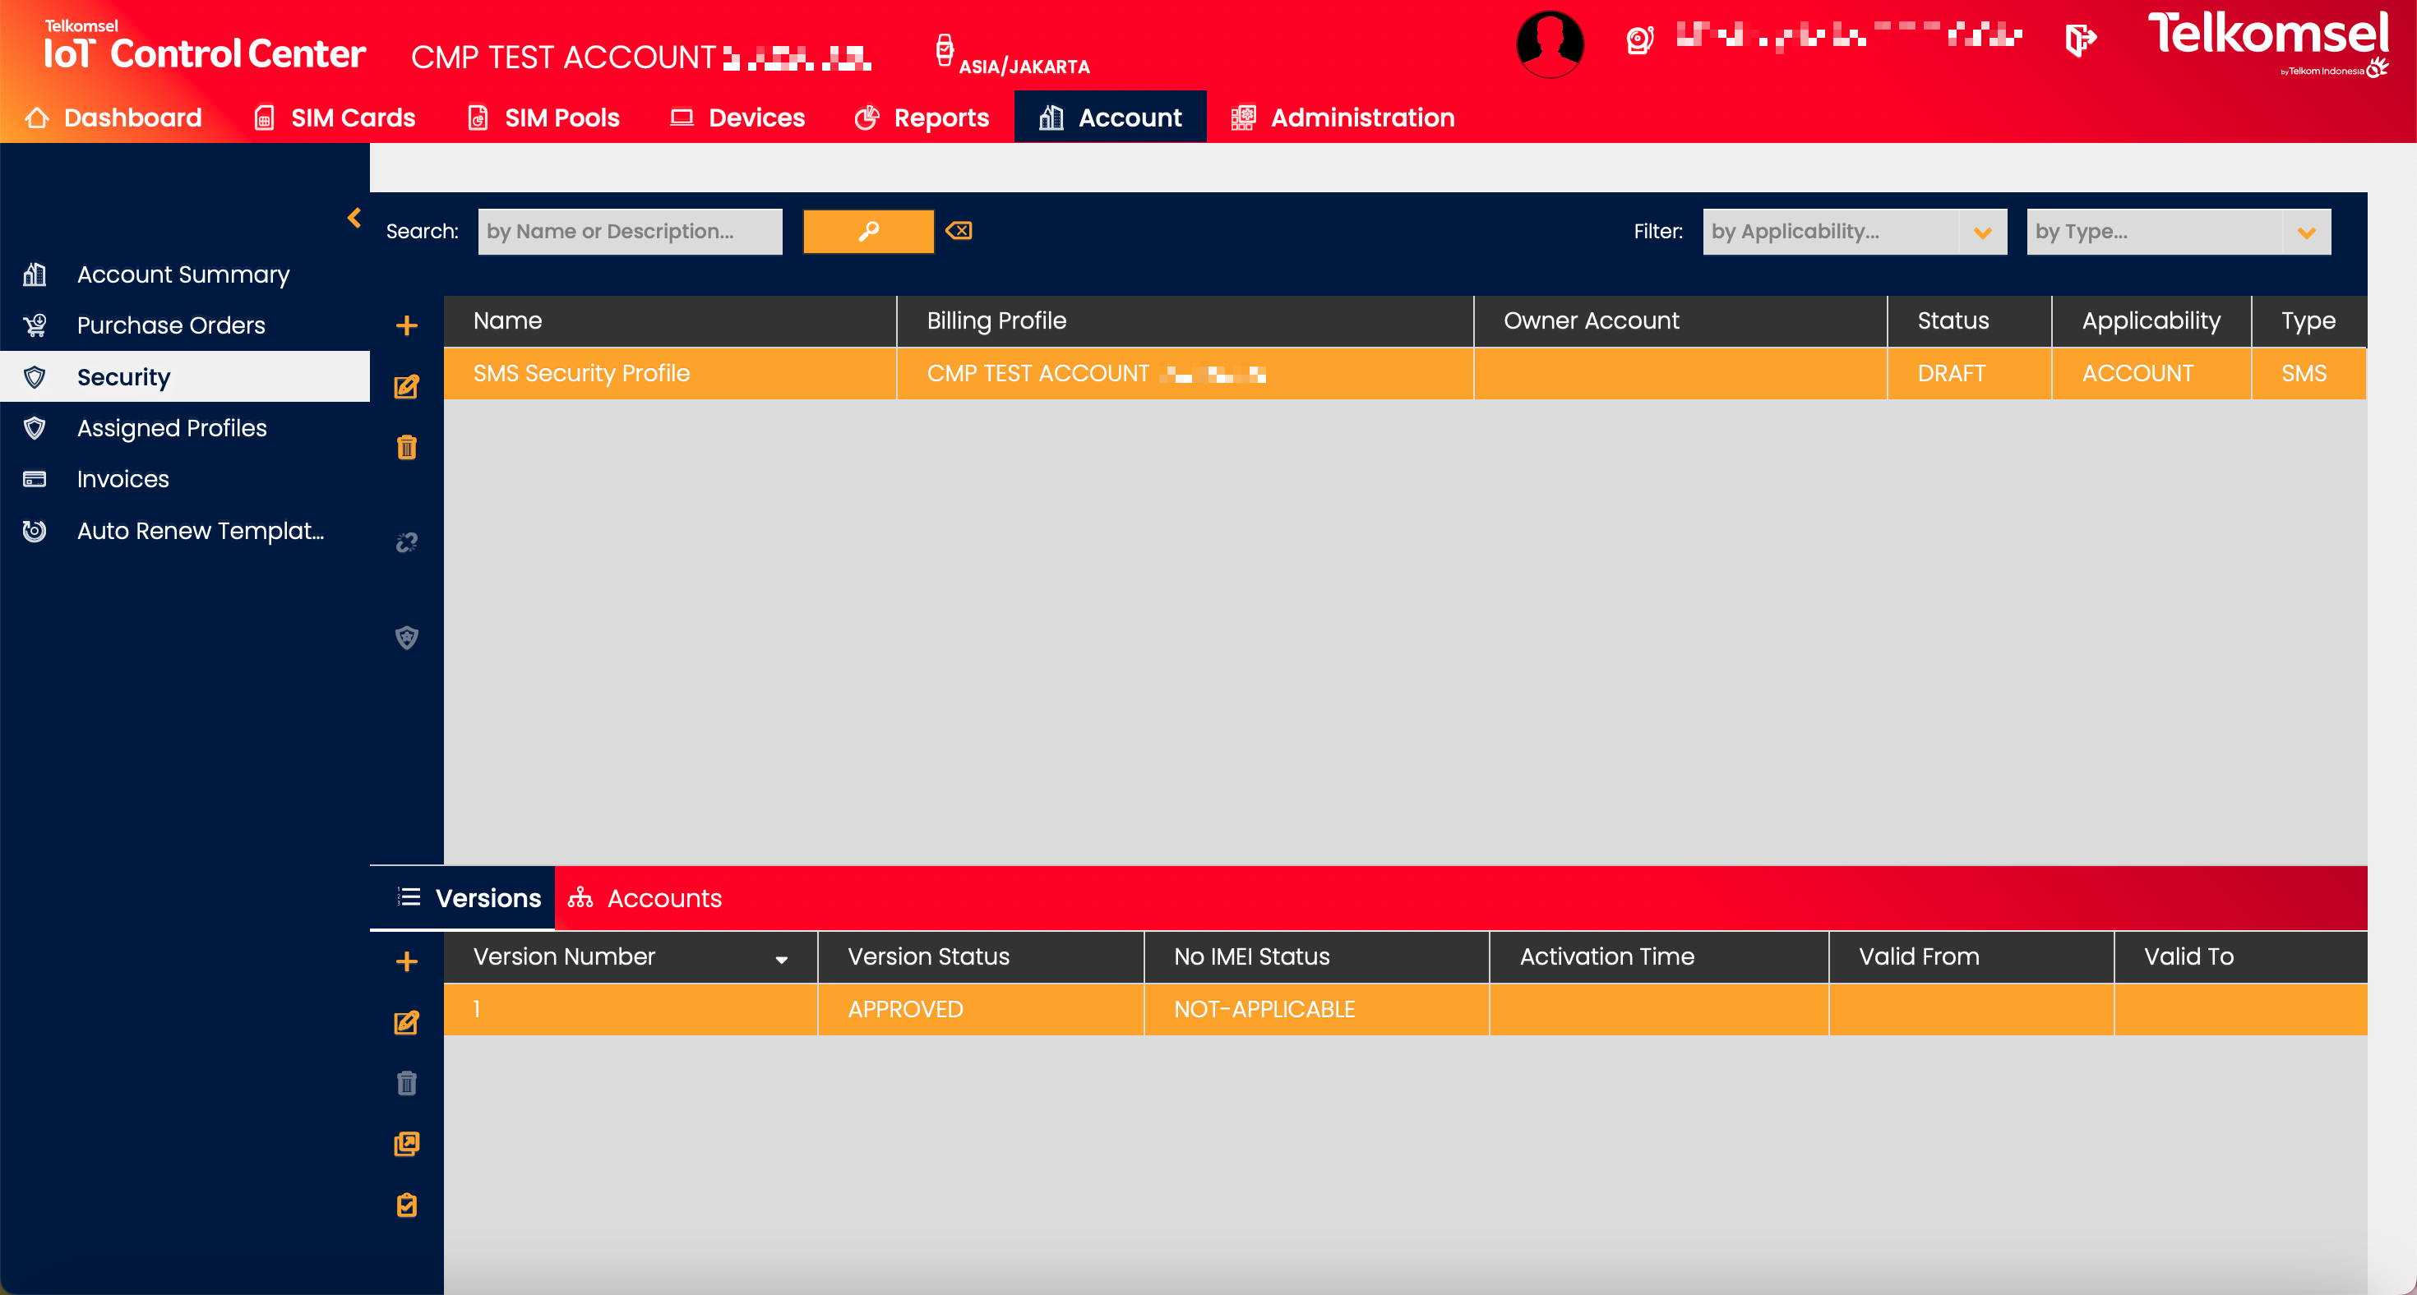This screenshot has height=1295, width=2417.
Task: Click the search by Name or Description field
Action: pos(630,231)
